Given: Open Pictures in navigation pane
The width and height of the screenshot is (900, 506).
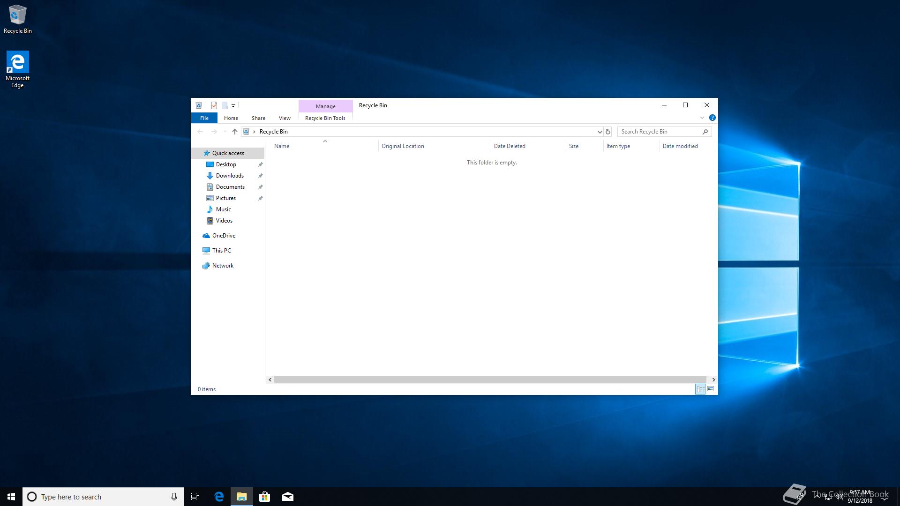Looking at the screenshot, I should (x=225, y=198).
